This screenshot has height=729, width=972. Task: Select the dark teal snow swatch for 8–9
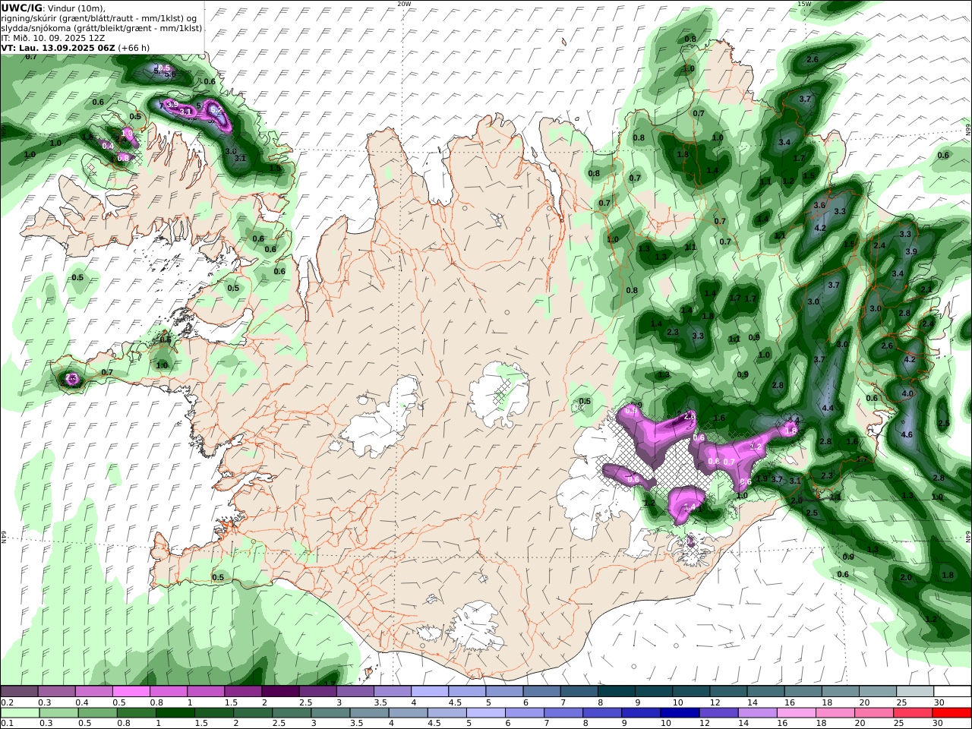pos(615,692)
